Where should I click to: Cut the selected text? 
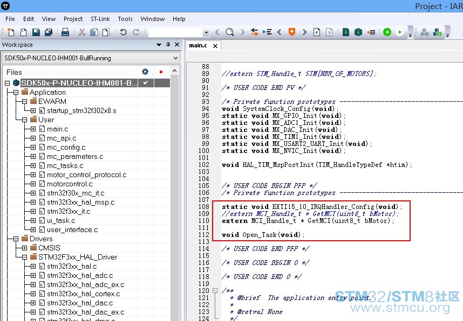point(82,32)
